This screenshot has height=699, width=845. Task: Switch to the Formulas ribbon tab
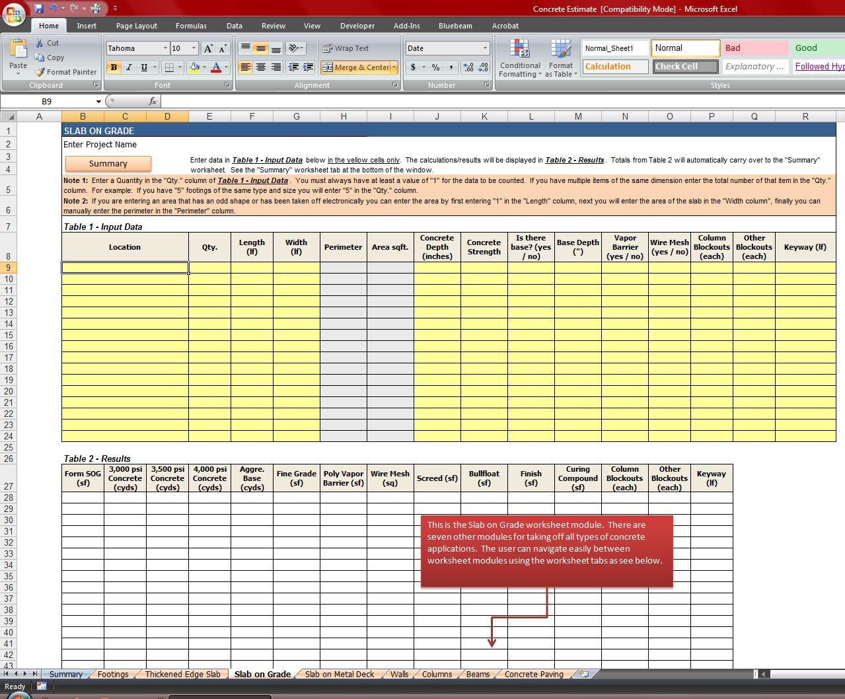[x=191, y=26]
